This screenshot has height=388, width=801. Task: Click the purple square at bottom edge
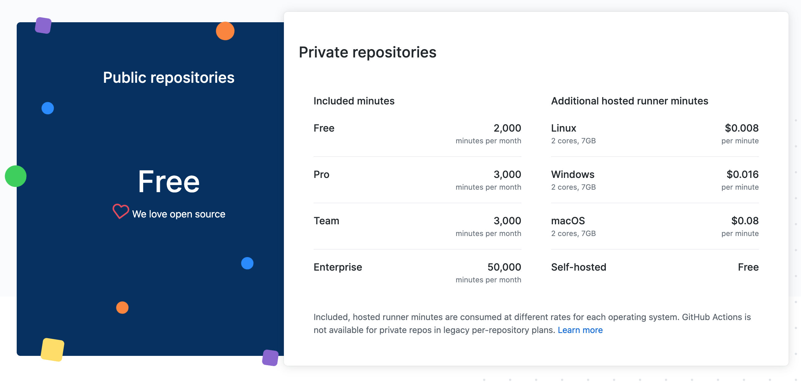[x=271, y=358]
